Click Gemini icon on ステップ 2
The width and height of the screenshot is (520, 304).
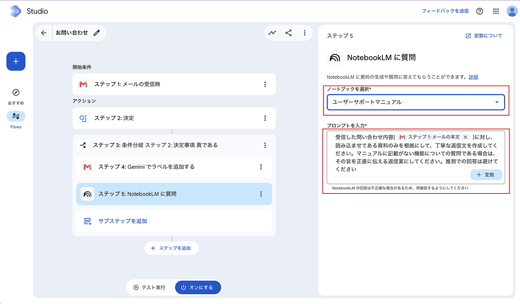pyautogui.click(x=83, y=118)
